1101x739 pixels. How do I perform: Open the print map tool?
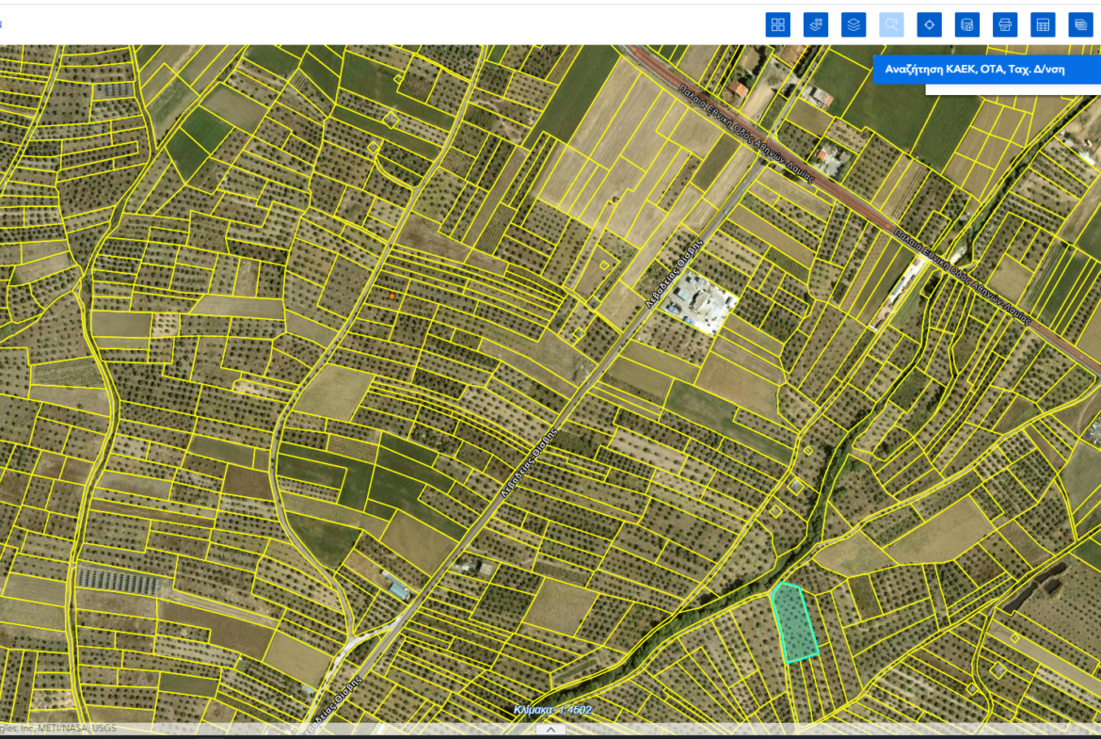1006,25
